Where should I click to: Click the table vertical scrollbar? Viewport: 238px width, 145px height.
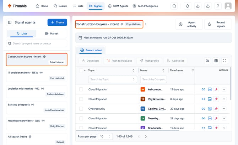click(231, 84)
